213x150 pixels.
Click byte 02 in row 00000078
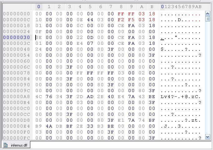(142, 73)
